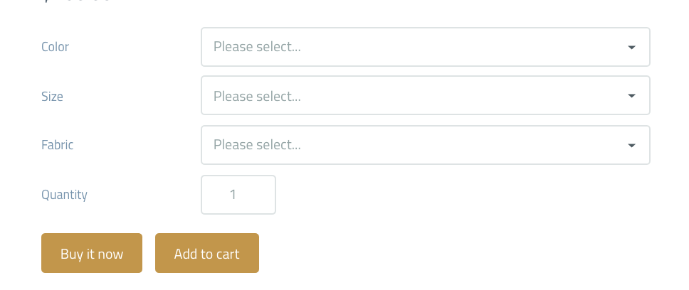The image size is (689, 290).
Task: Open the Color dropdown
Action: click(x=425, y=47)
